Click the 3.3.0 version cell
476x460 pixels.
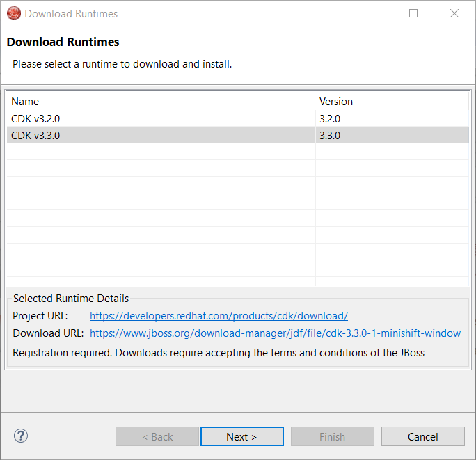330,135
